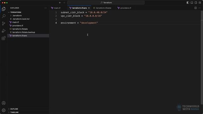Select the terraform.tfvars editor tab
This screenshot has width=203, height=114.
tap(79, 8)
